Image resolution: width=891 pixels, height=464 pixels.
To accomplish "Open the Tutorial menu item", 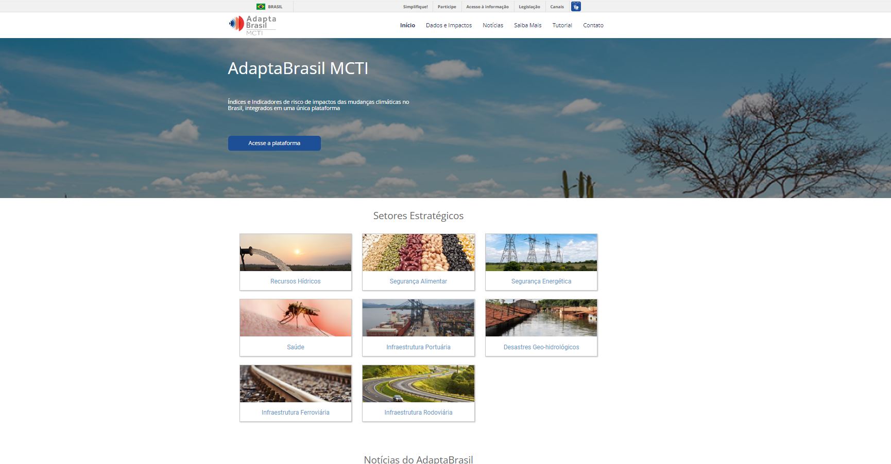I will coord(562,25).
